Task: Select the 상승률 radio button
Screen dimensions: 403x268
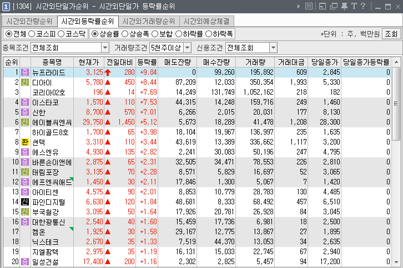Action: 95,34
